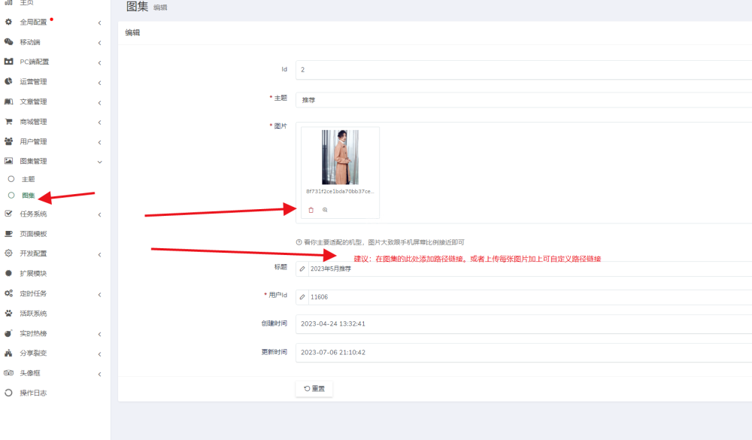Image resolution: width=752 pixels, height=440 pixels.
Task: Click the paw icon for 活跃系统
Action: [x=9, y=314]
